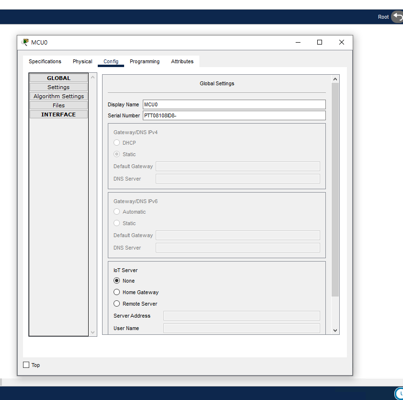Maximize the MCU0 window

320,42
